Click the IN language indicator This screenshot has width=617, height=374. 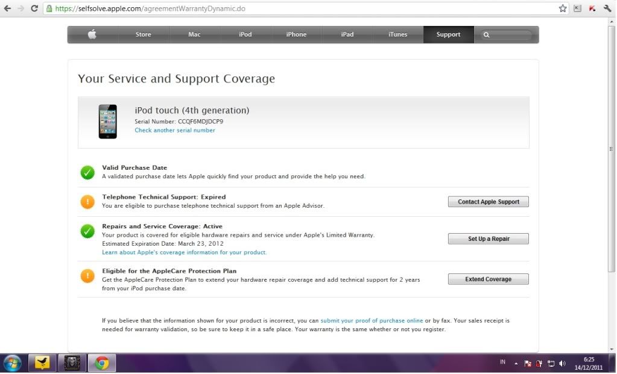pyautogui.click(x=502, y=362)
